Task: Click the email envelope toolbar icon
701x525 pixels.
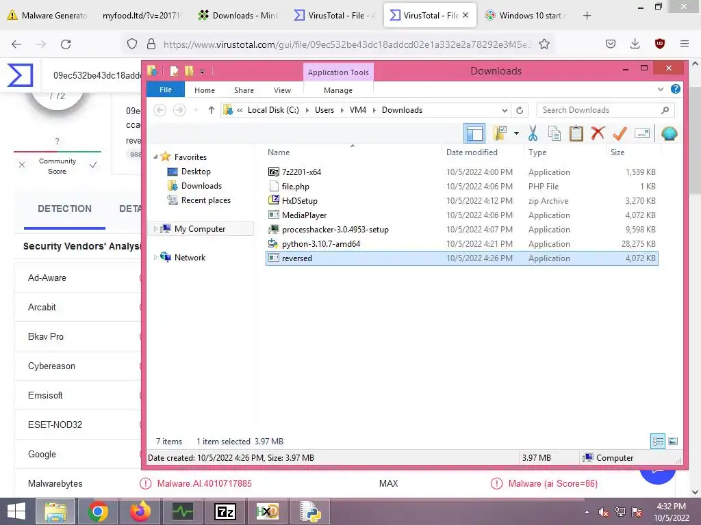Action: [x=642, y=133]
